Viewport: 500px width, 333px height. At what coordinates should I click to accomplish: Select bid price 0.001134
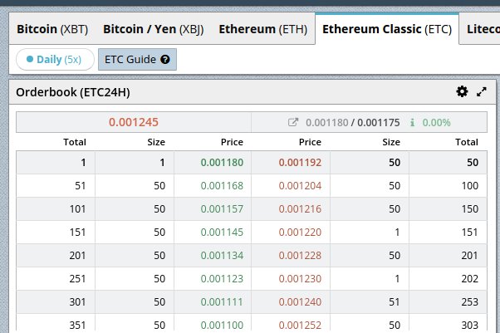[x=222, y=256]
